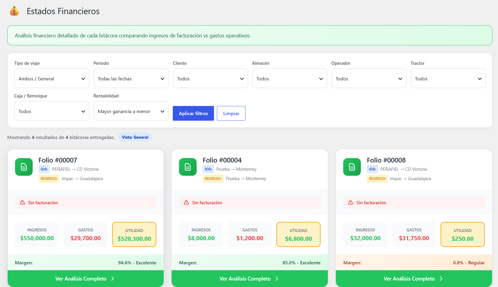498x287 pixels.
Task: Click the Folio #00007 title
Action: click(58, 160)
